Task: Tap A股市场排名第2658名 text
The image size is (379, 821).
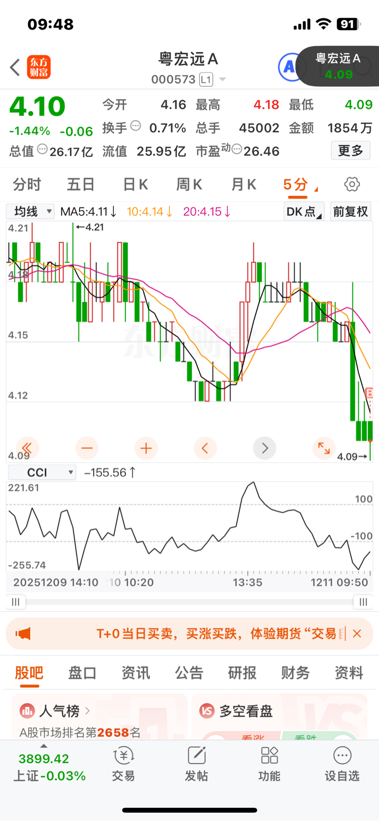Action: pos(80,732)
